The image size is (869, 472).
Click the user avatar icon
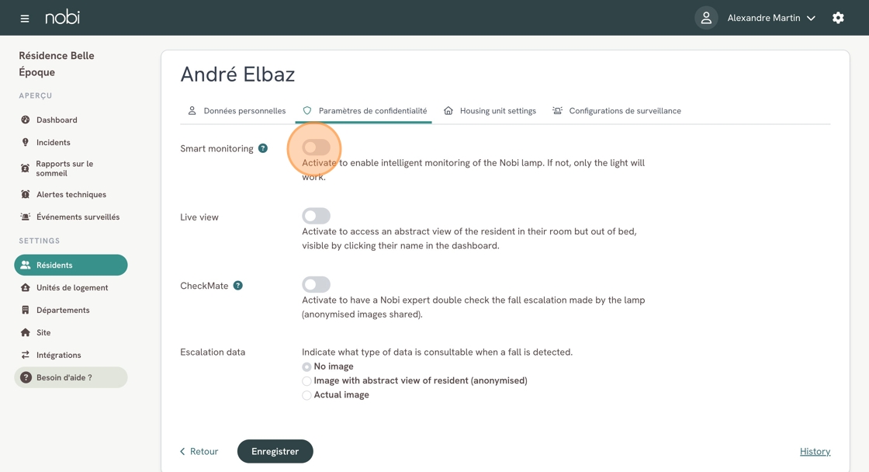[706, 18]
